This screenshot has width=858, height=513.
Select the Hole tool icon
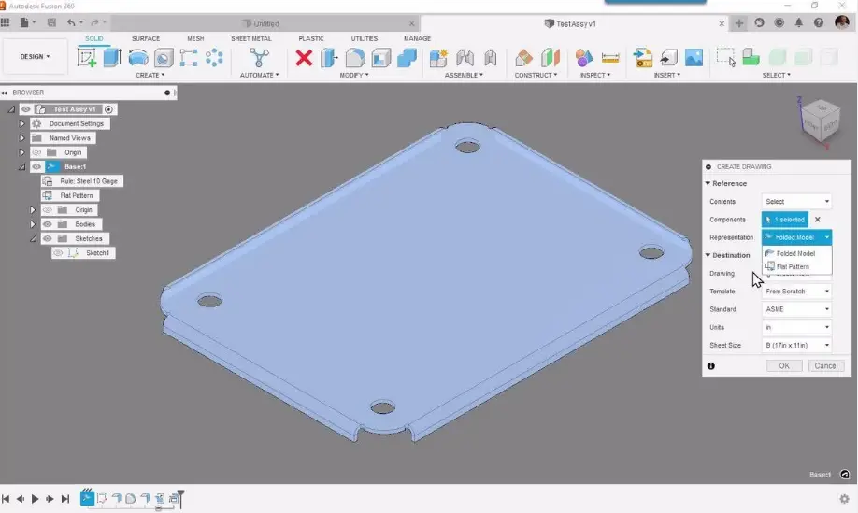point(163,57)
